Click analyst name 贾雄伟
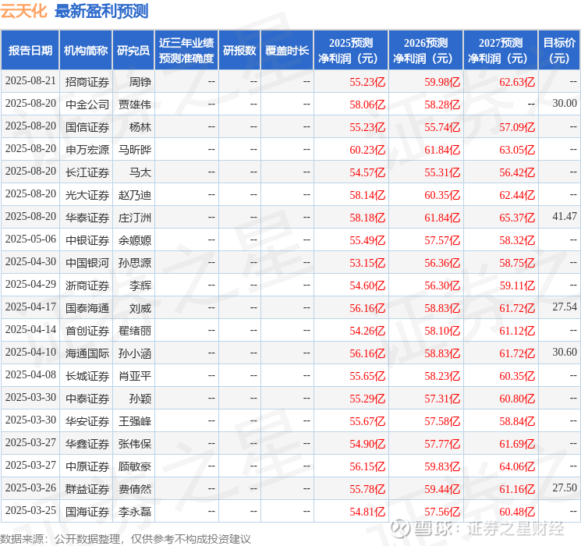This screenshot has width=581, height=546. pyautogui.click(x=134, y=105)
